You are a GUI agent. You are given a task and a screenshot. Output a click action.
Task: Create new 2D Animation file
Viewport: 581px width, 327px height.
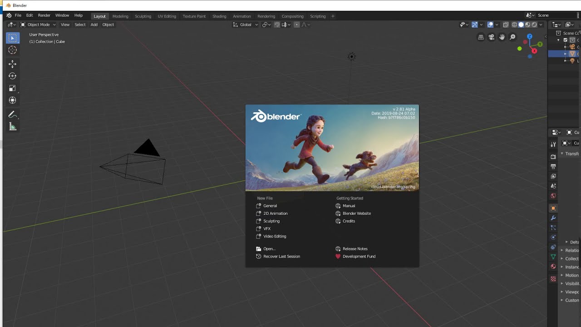click(276, 213)
